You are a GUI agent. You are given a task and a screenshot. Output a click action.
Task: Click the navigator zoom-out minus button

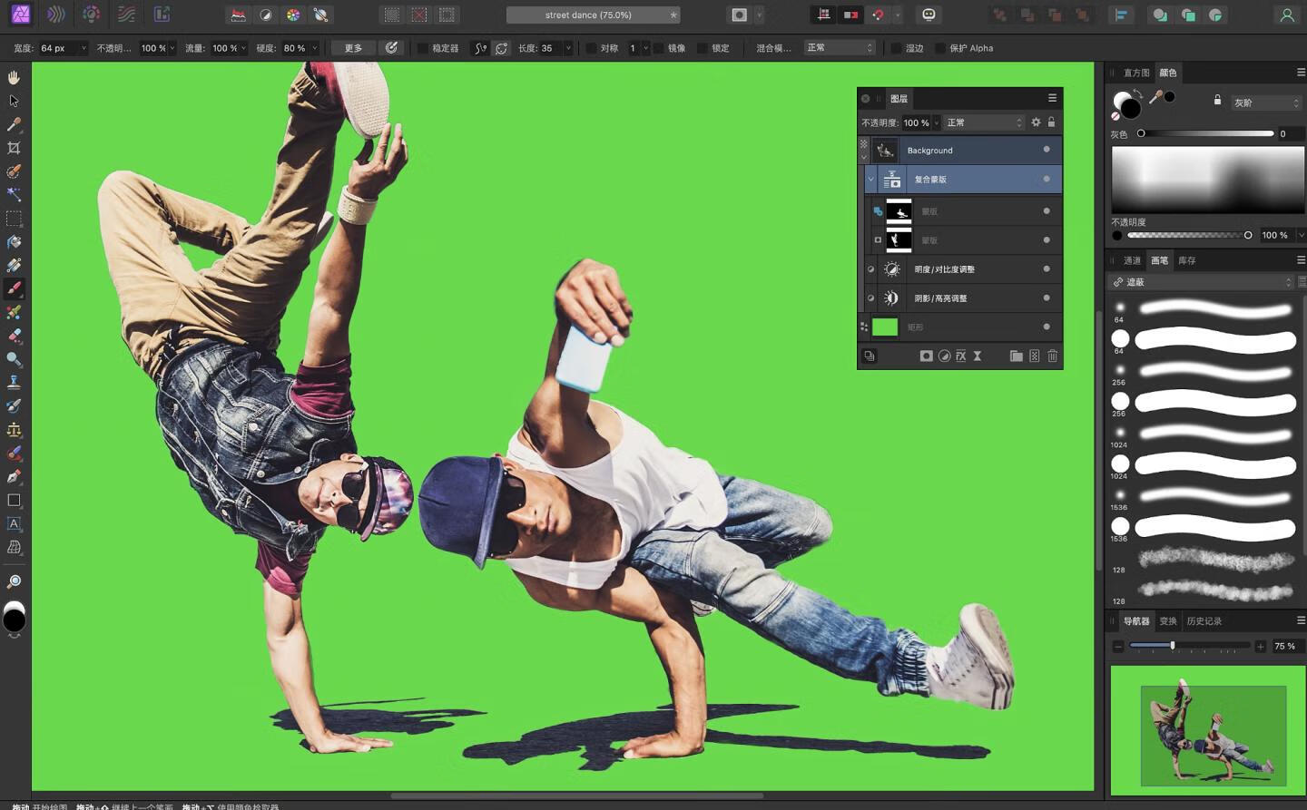click(x=1118, y=646)
